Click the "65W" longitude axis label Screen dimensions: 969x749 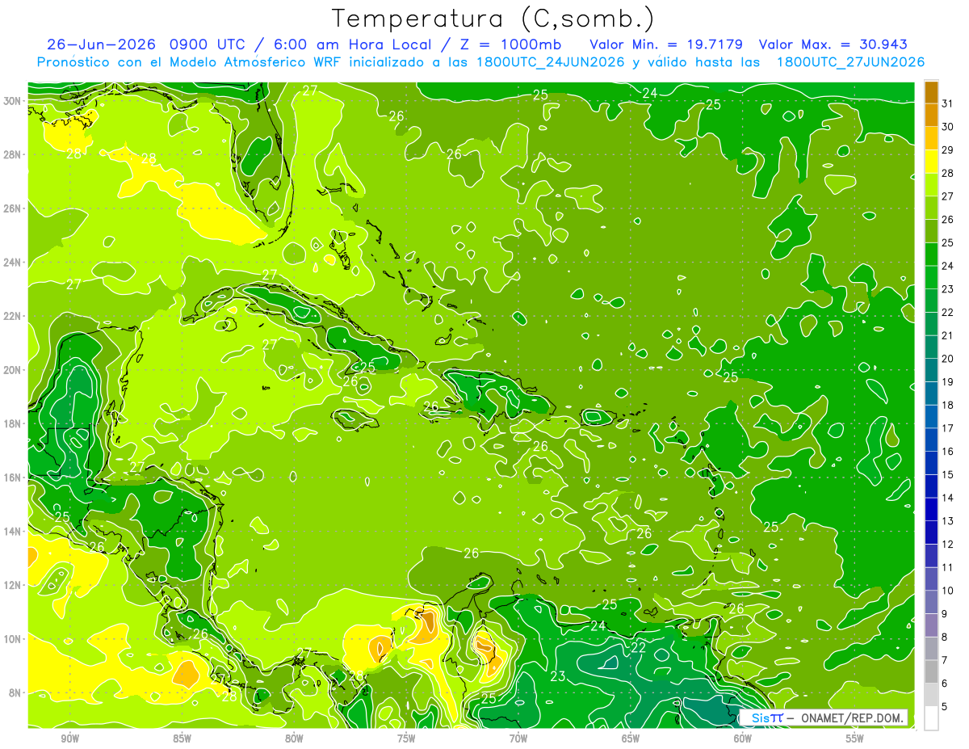click(x=631, y=738)
